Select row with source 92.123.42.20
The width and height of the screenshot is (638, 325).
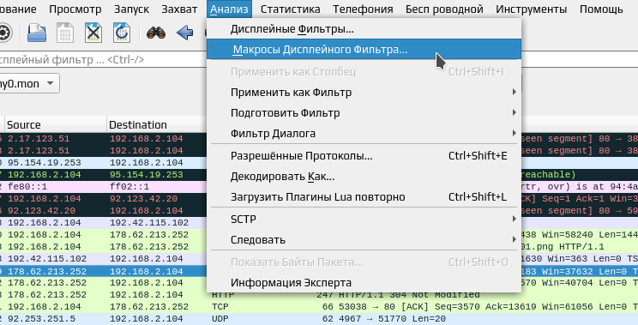[x=104, y=211]
